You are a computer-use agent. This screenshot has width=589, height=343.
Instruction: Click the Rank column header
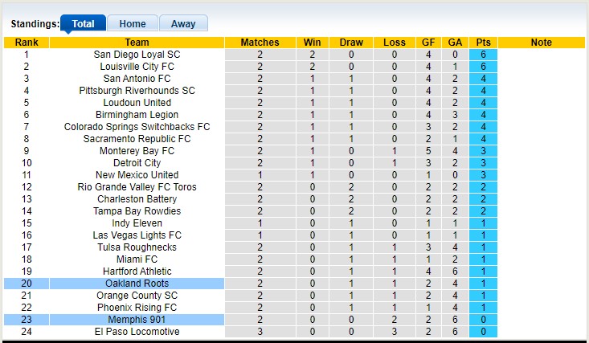pyautogui.click(x=26, y=43)
